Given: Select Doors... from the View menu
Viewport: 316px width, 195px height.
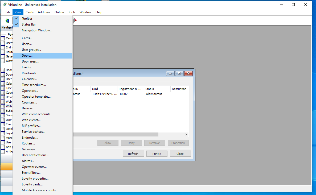Looking at the screenshot, I should click(27, 56).
